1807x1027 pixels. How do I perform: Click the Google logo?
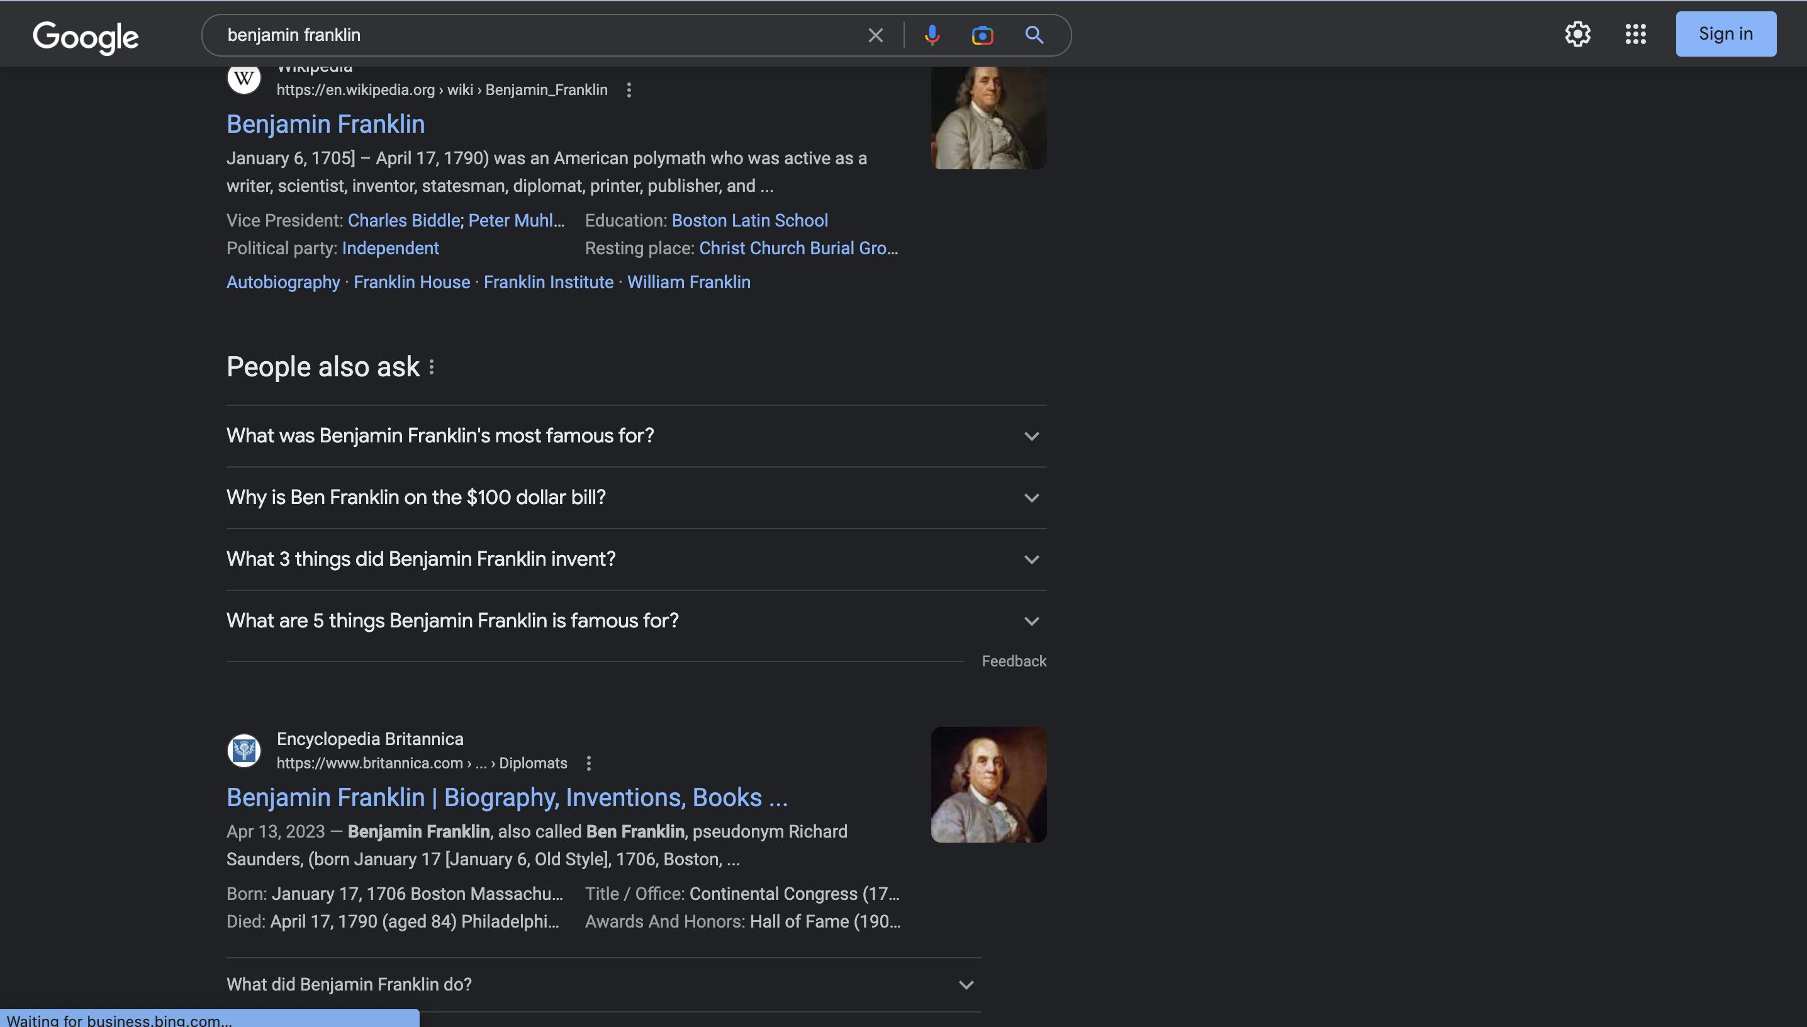(x=84, y=36)
